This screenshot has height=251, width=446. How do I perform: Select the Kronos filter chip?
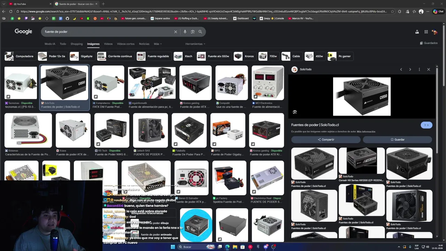[245, 56]
